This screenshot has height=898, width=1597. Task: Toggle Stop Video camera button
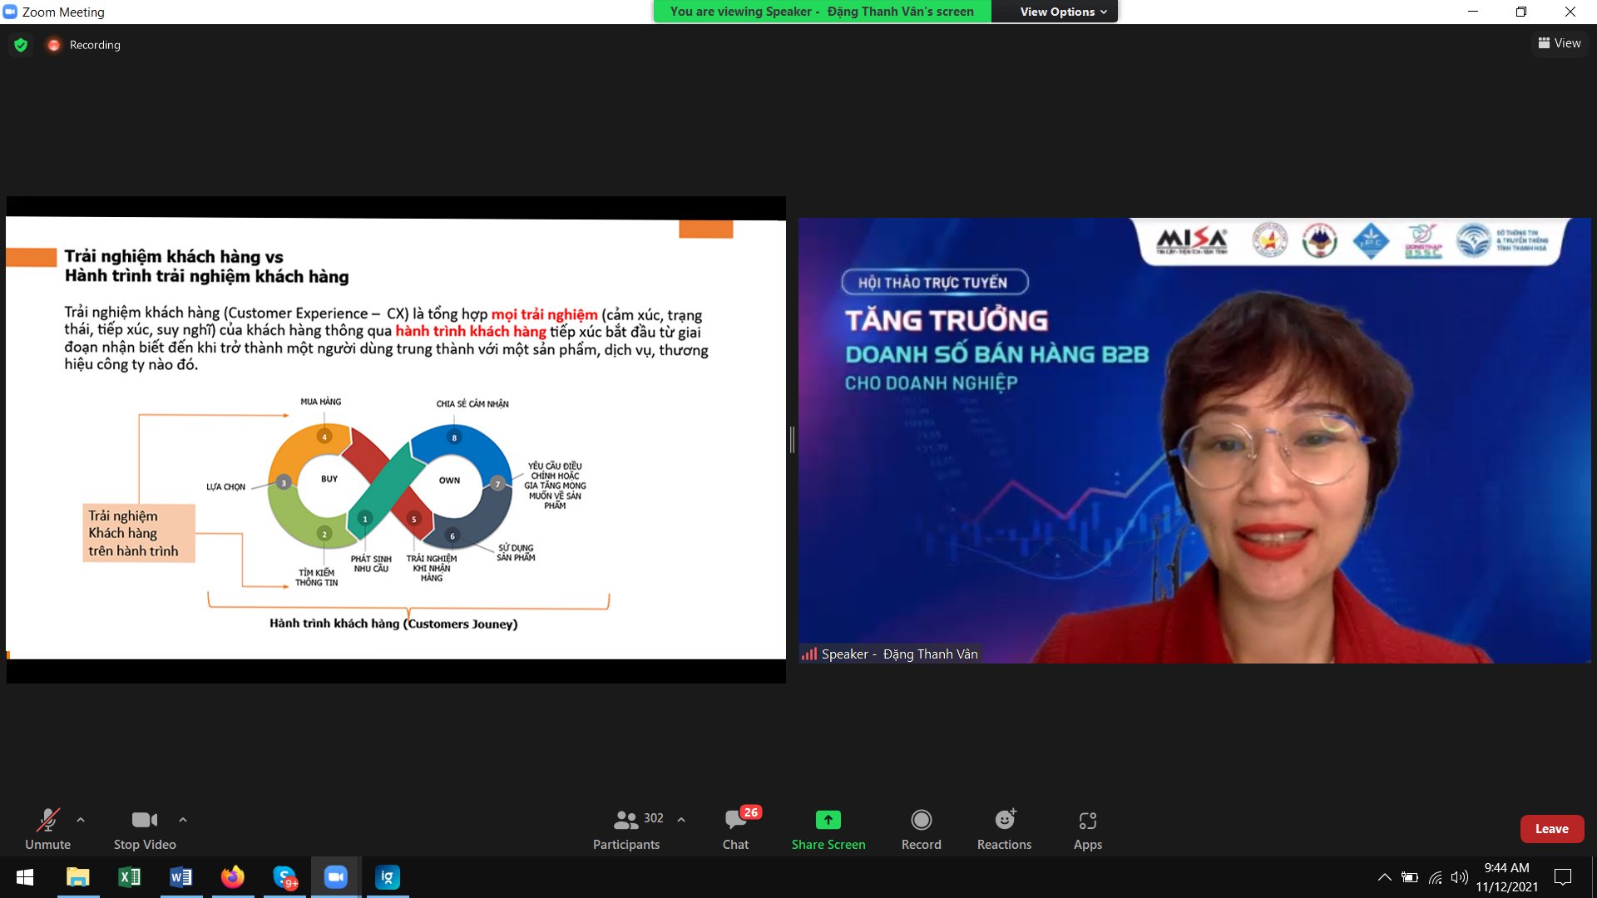(145, 829)
